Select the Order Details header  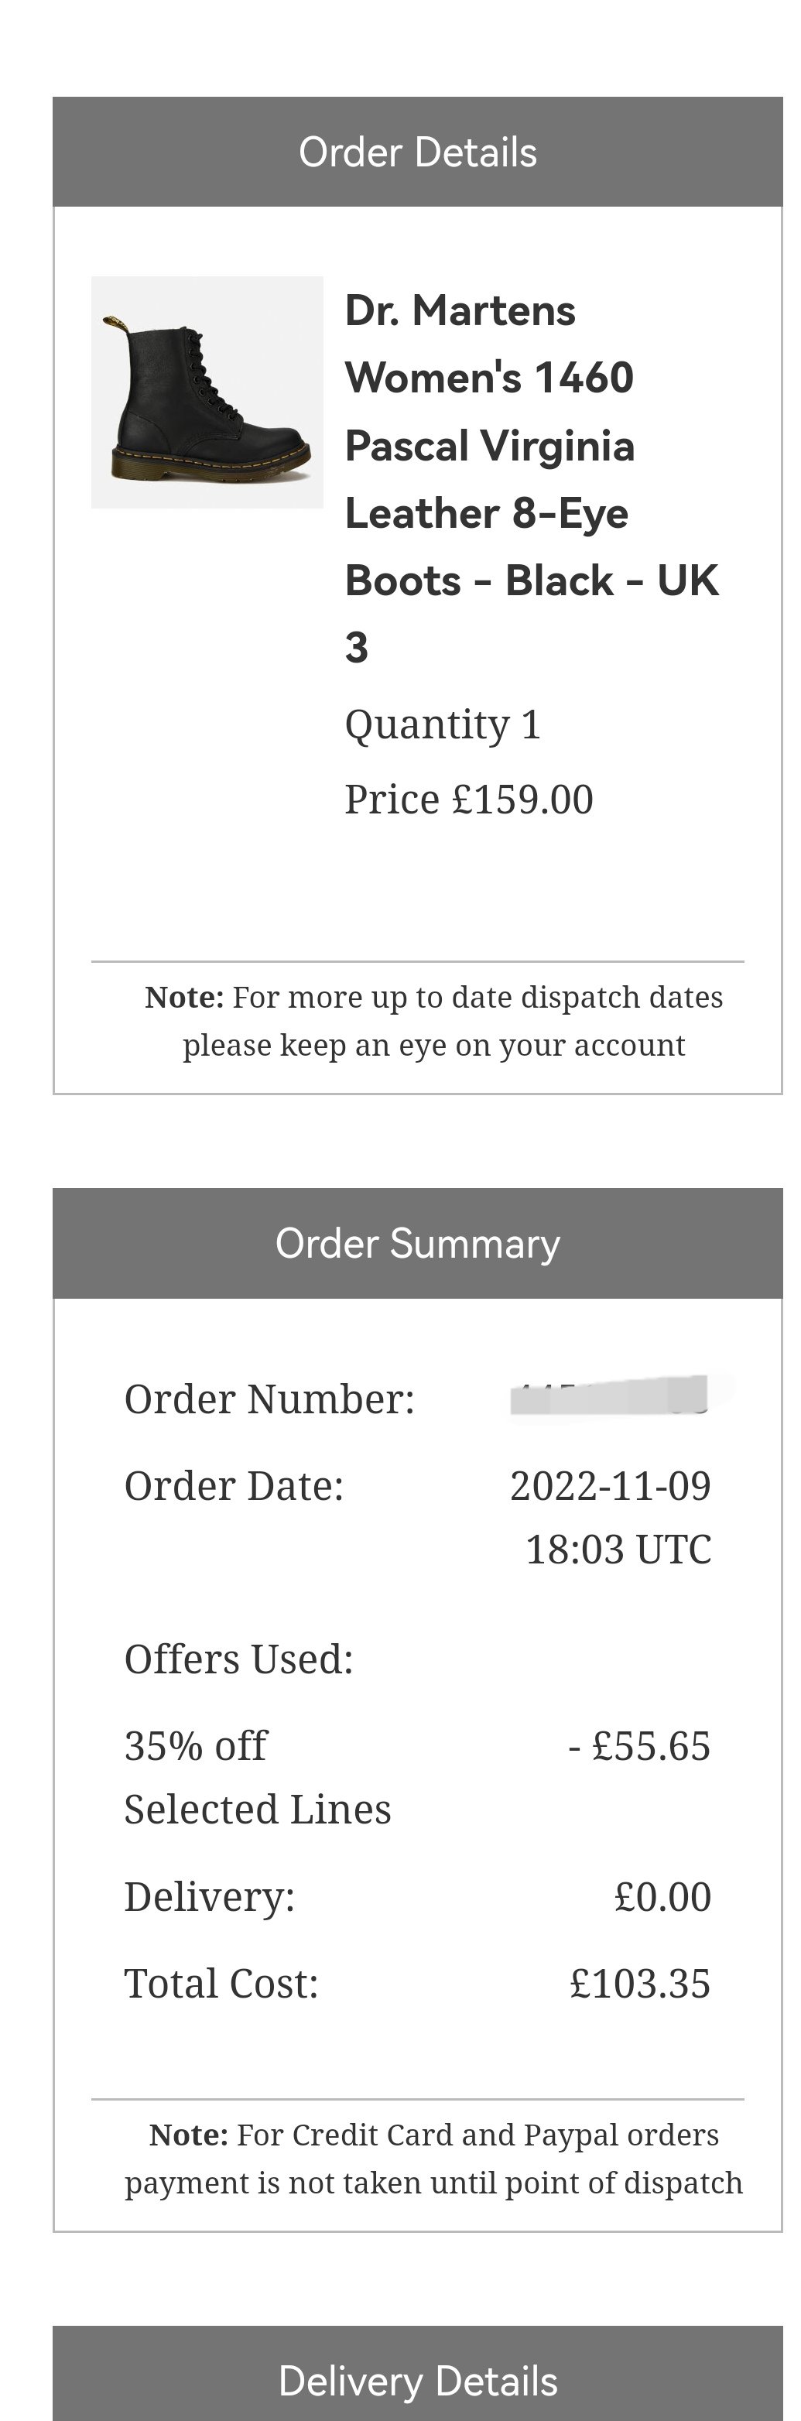(x=417, y=152)
